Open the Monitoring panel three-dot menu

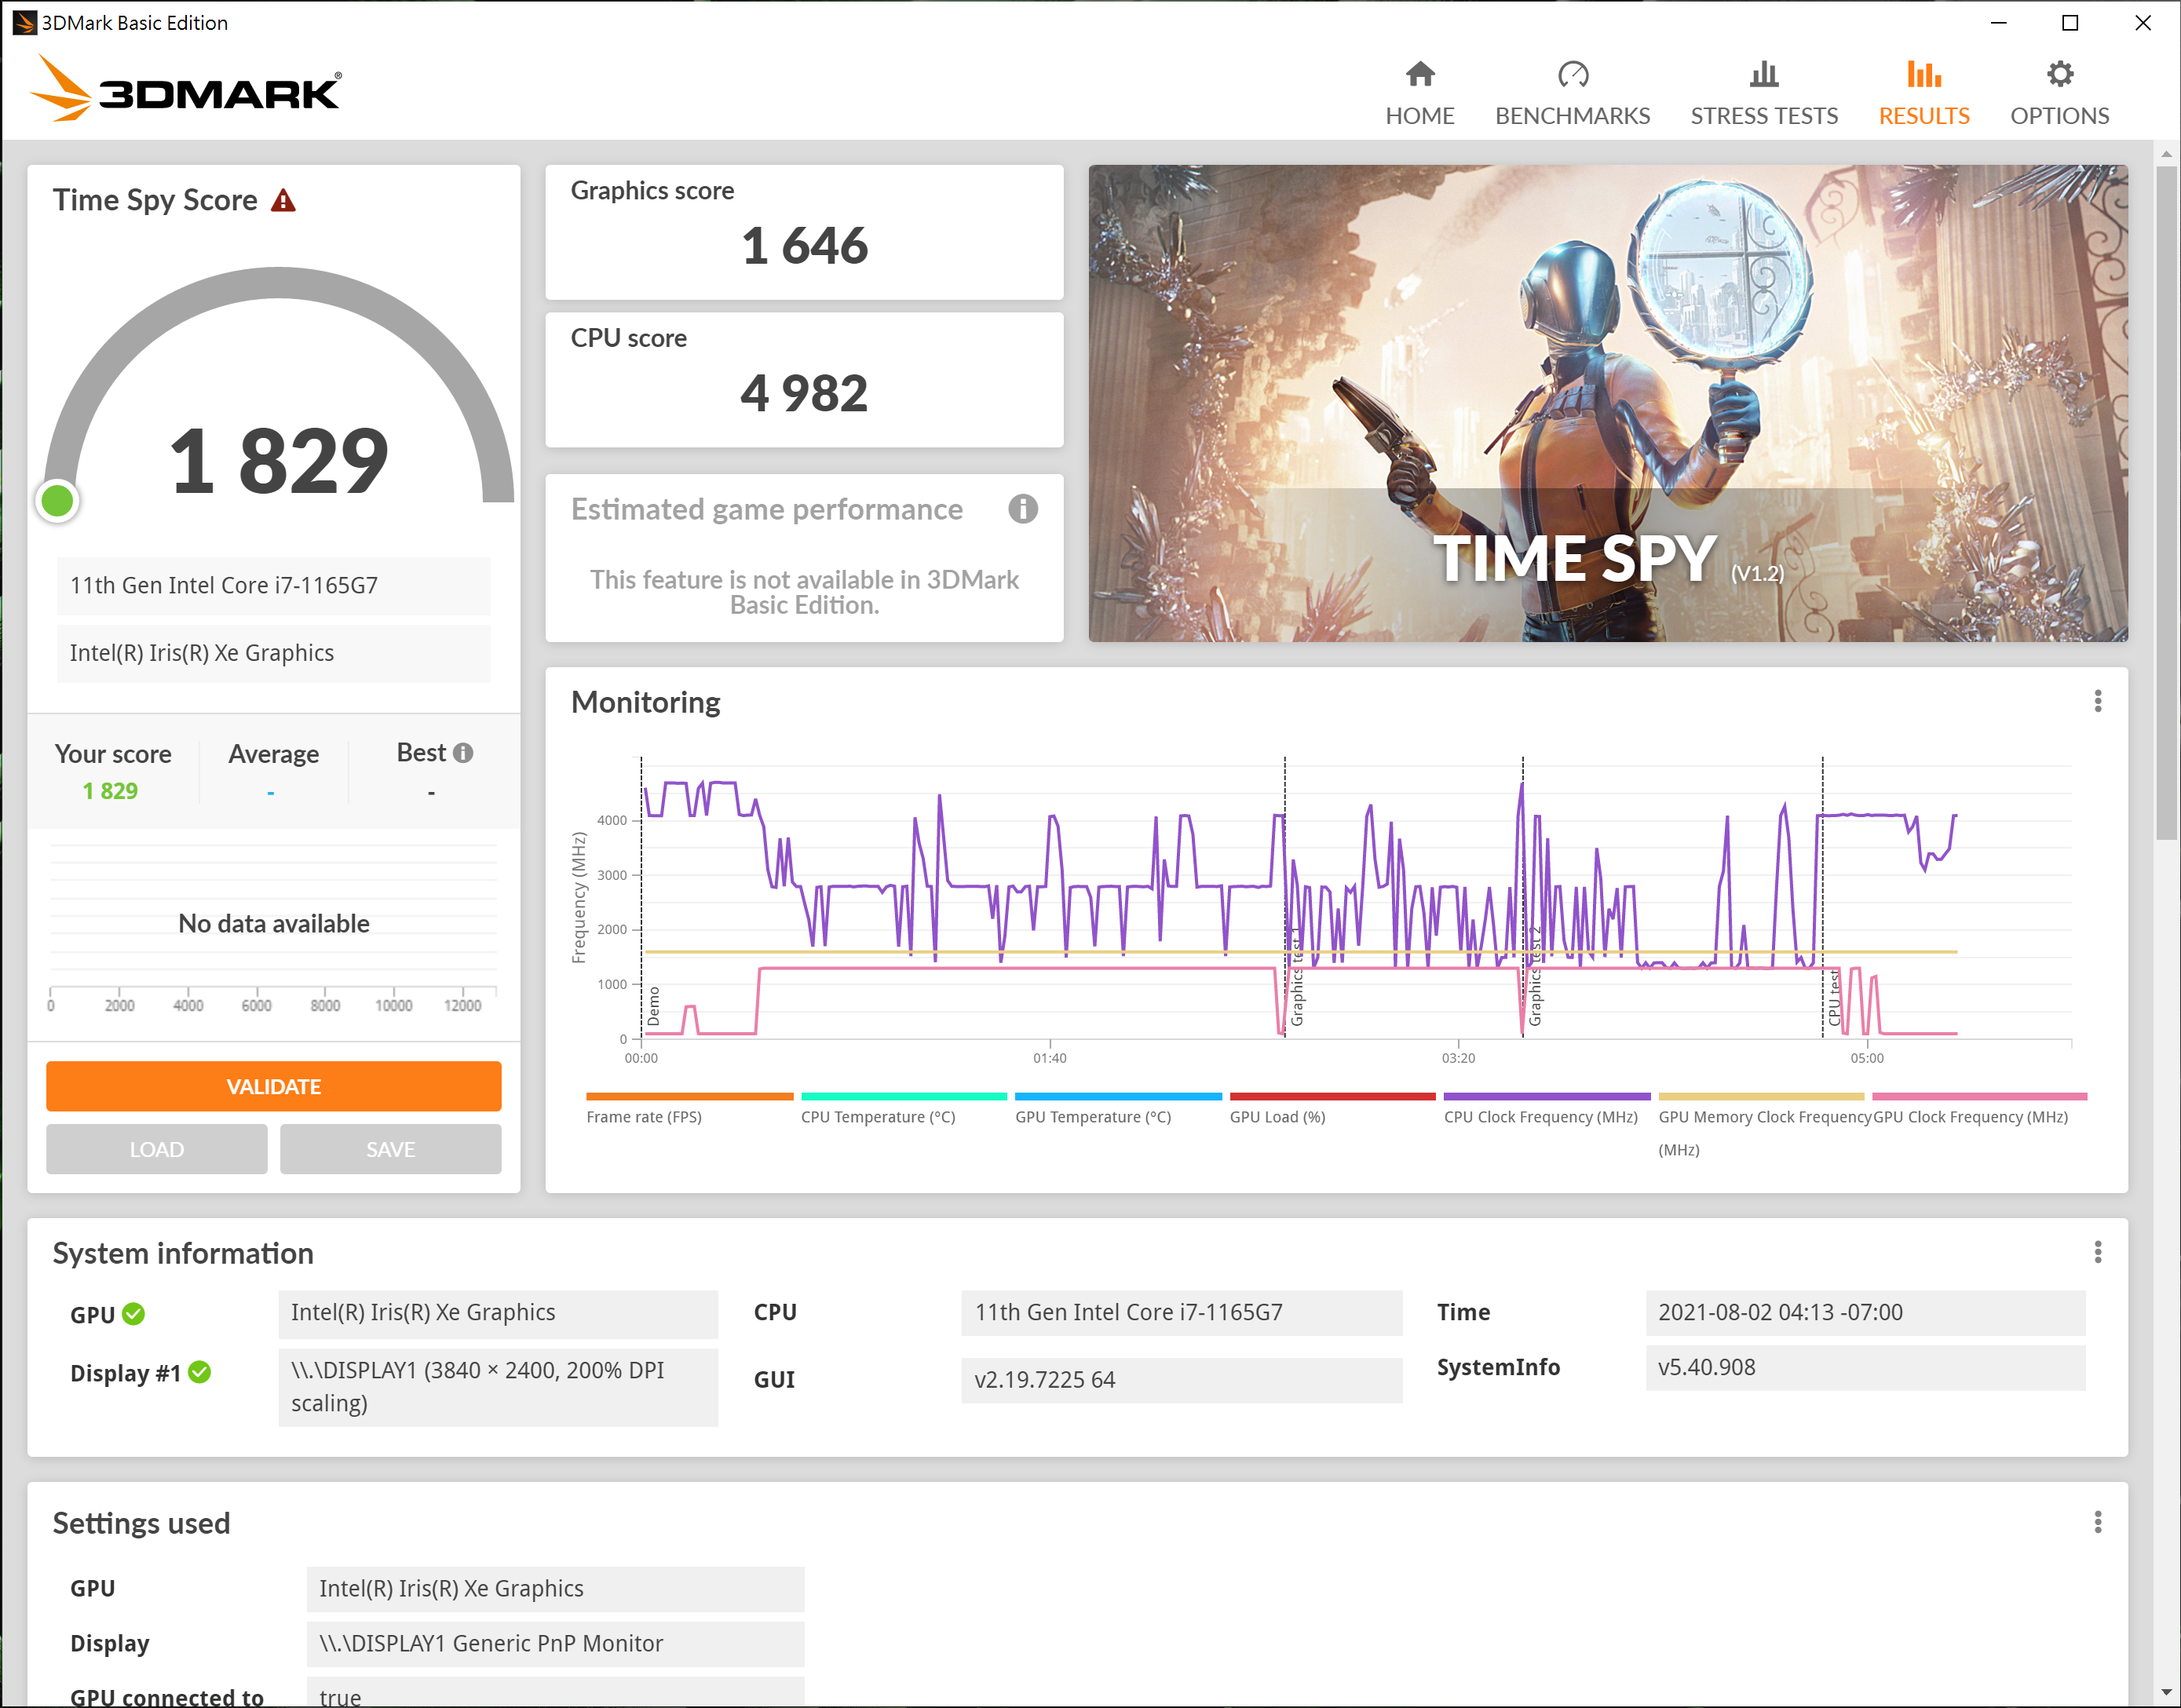point(2097,701)
